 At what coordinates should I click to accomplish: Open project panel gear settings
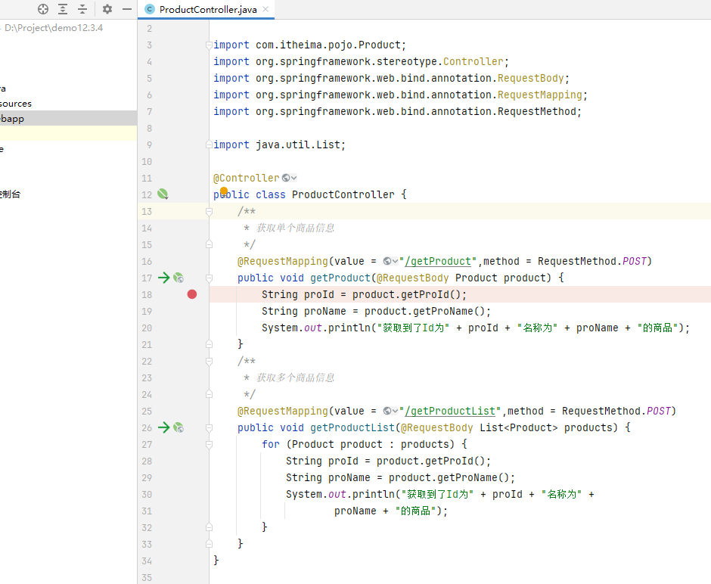(x=107, y=9)
